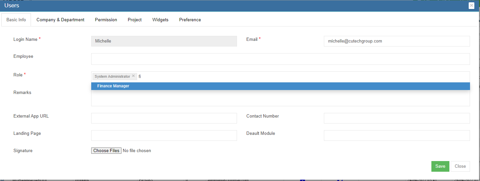Image resolution: width=480 pixels, height=181 pixels.
Task: Go to the Project tab
Action: click(x=134, y=20)
